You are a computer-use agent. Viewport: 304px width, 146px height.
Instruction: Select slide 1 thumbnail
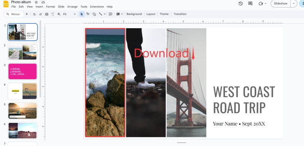coord(22,32)
